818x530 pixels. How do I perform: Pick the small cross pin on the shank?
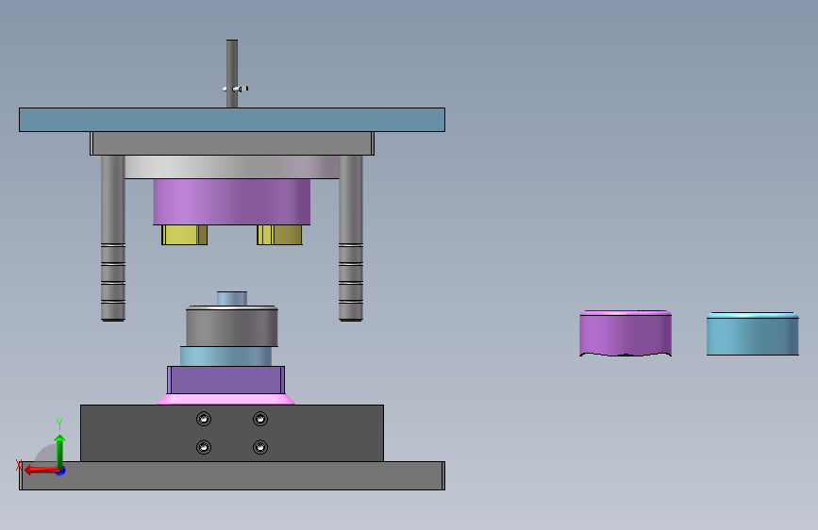[x=235, y=89]
